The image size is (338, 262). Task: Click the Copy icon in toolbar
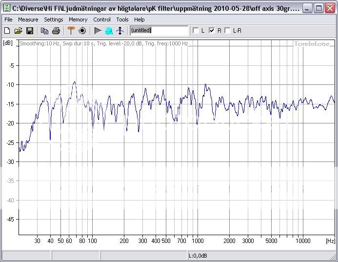coord(44,31)
